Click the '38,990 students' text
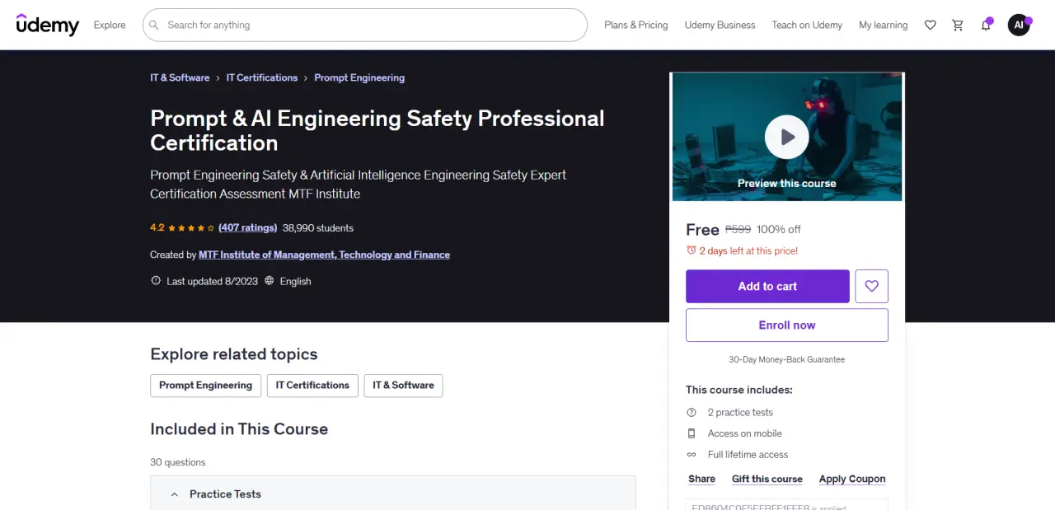 (317, 227)
